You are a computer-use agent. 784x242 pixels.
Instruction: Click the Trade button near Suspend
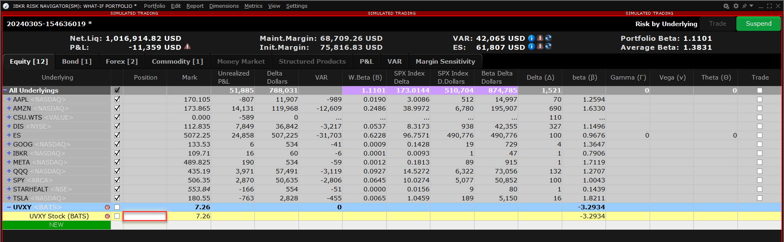(x=717, y=24)
